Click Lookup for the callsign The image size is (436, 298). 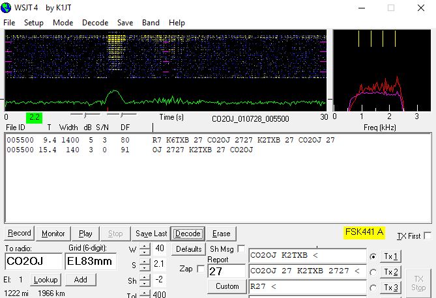tap(46, 280)
